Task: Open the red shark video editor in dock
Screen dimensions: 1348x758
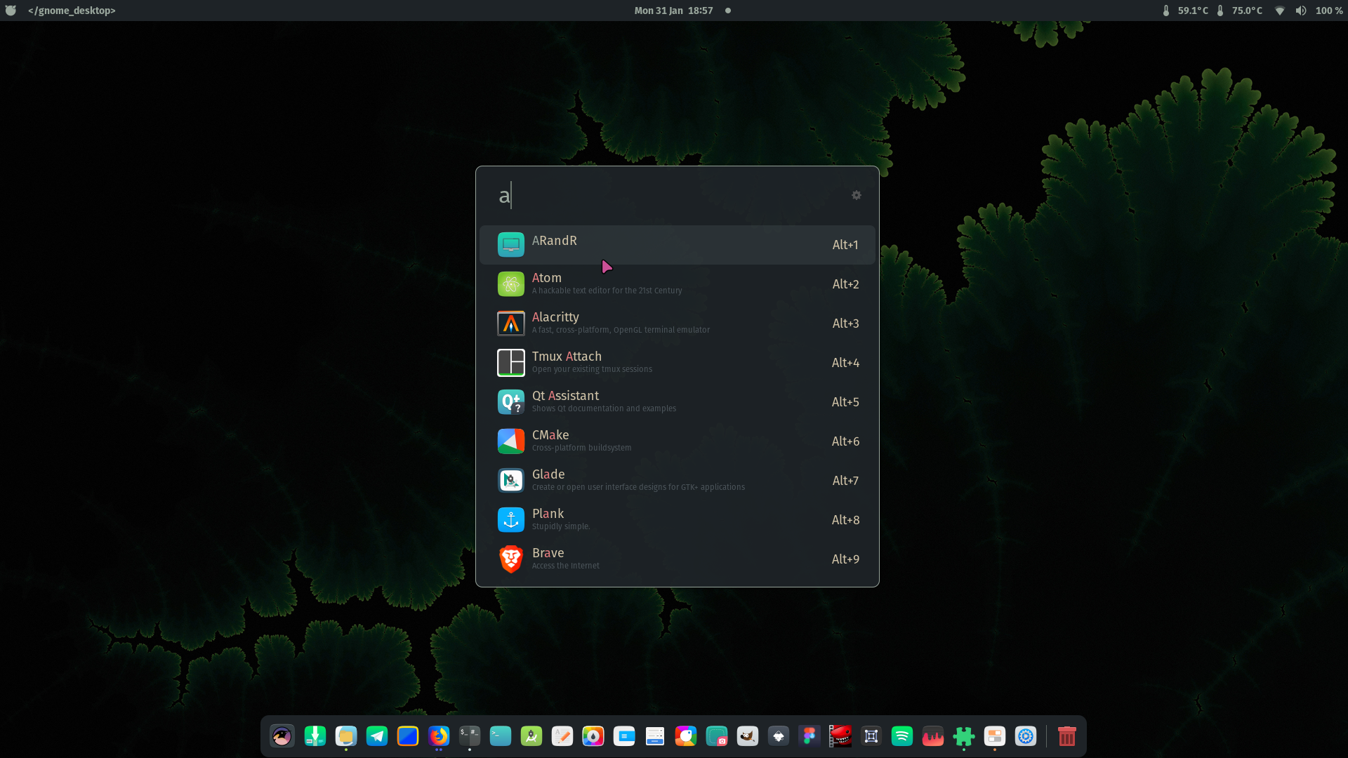Action: pos(840,736)
